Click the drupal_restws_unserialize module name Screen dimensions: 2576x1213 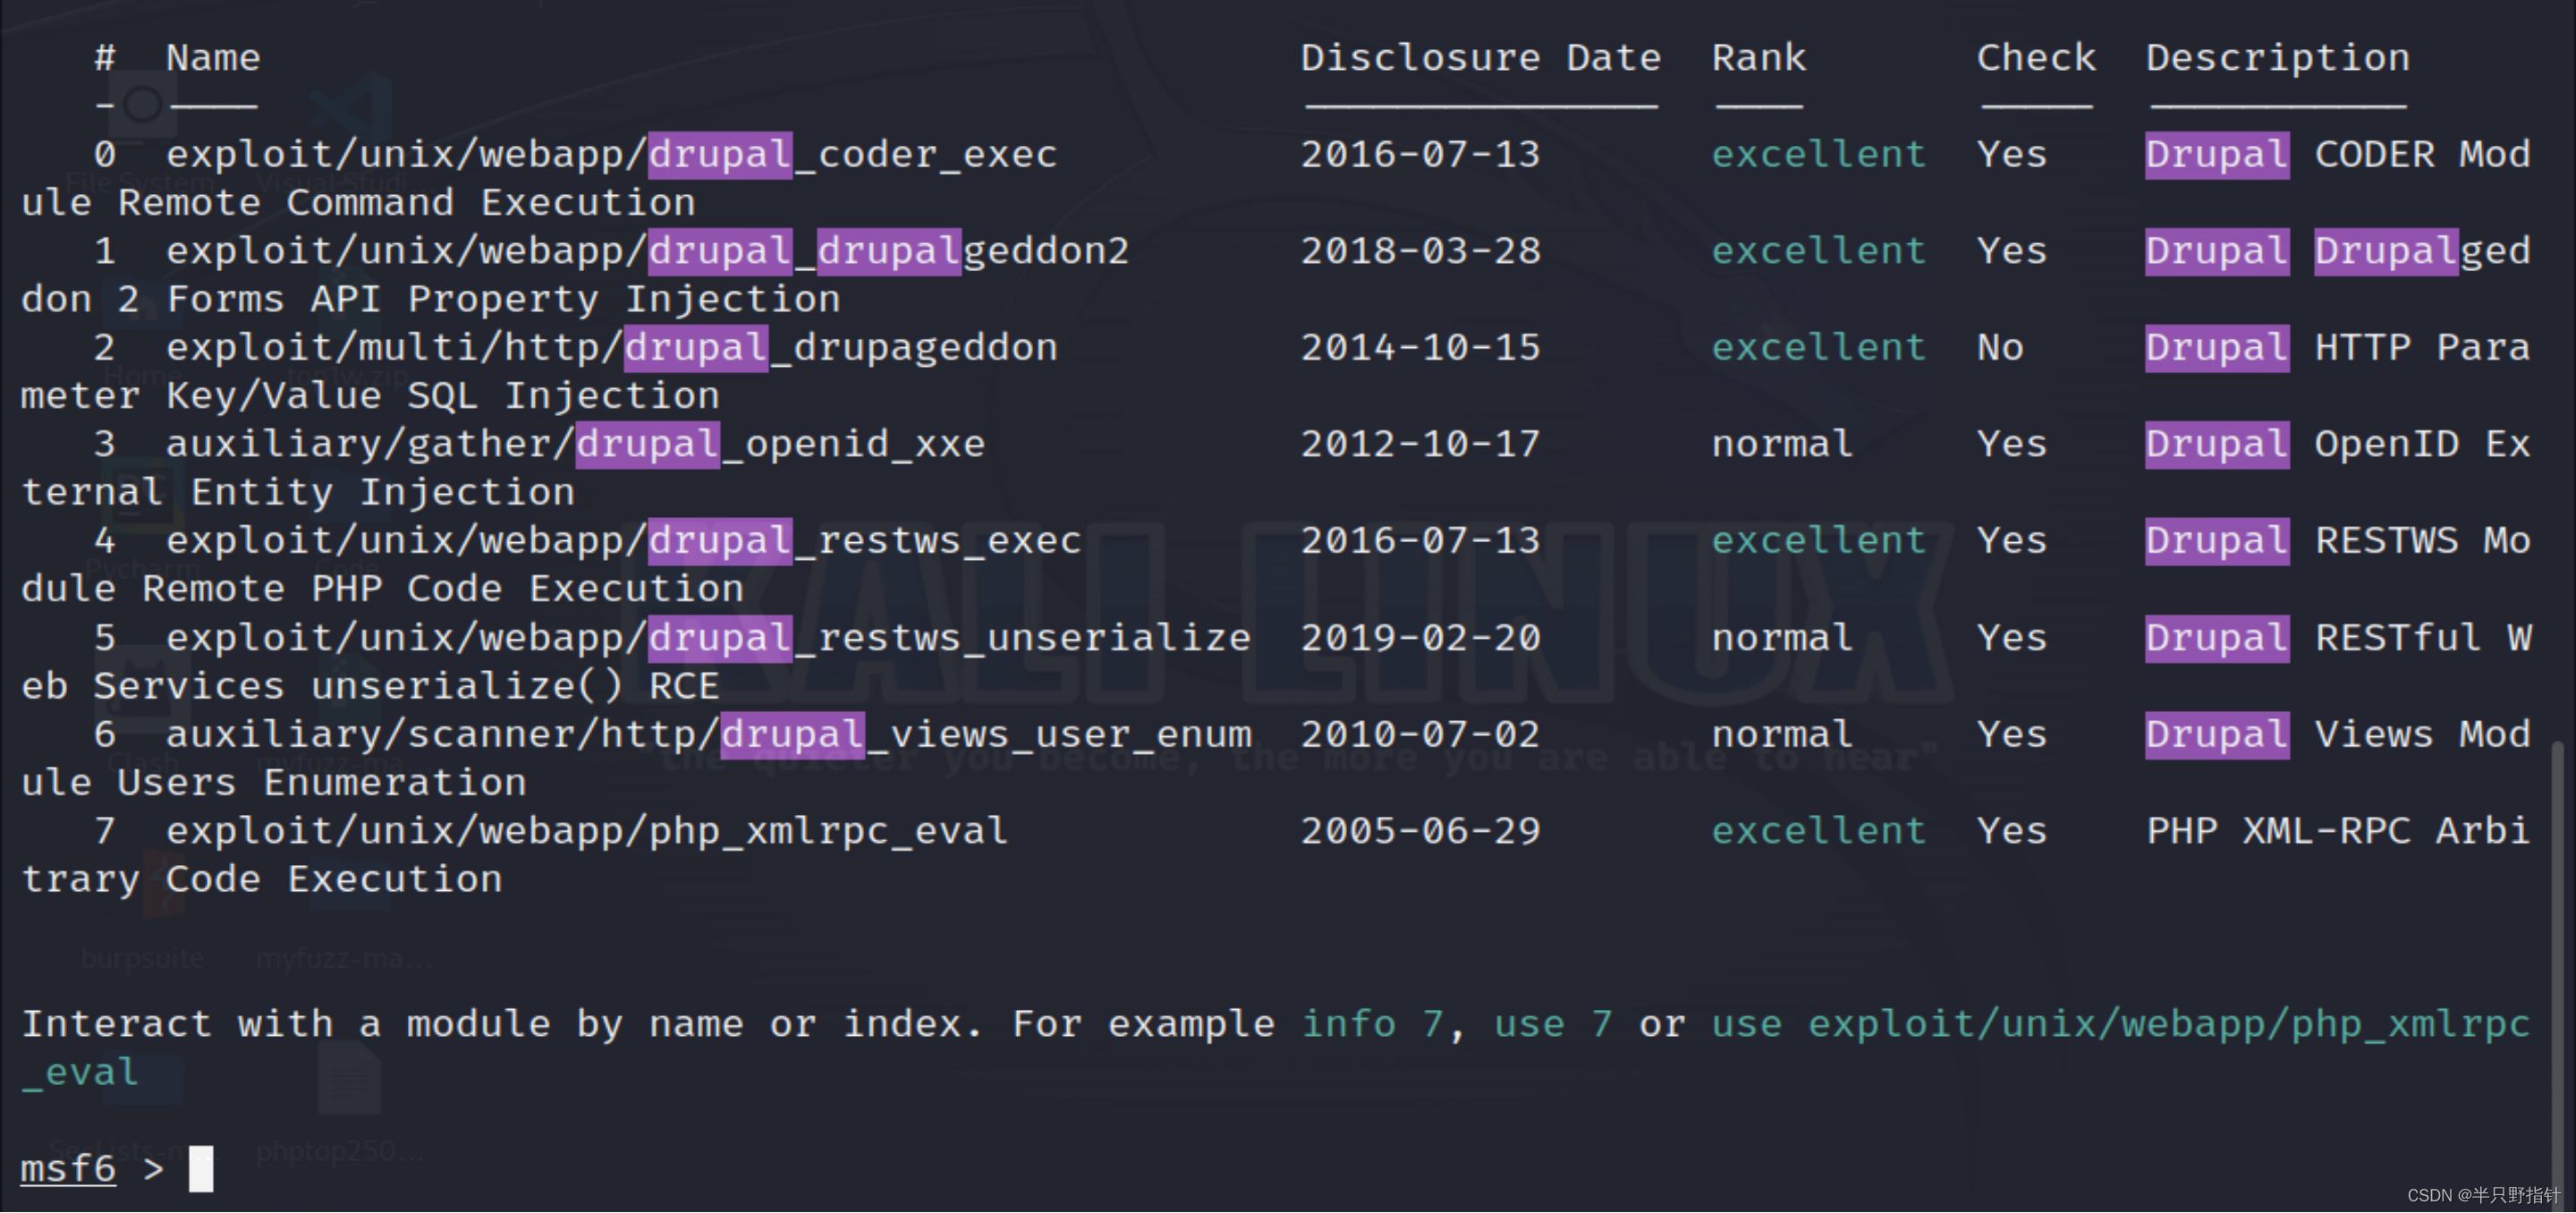click(x=950, y=638)
